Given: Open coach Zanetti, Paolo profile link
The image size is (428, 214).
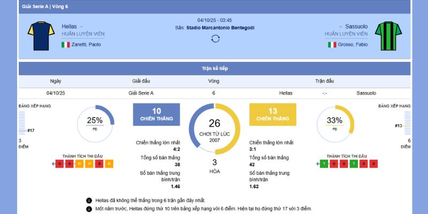Looking at the screenshot, I should pos(86,44).
